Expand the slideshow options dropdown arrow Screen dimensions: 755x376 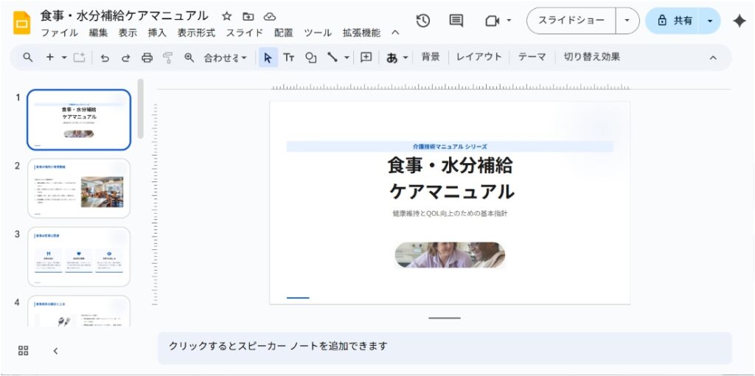627,21
